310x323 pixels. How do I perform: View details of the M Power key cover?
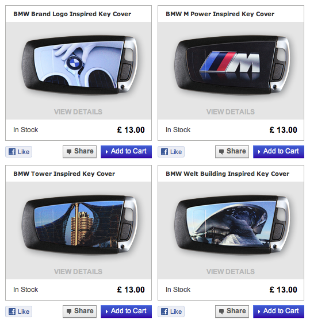(231, 112)
